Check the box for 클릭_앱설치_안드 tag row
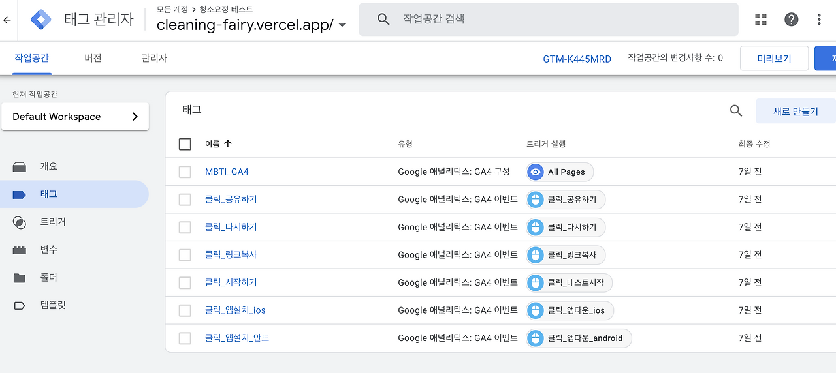The image size is (836, 373). pyautogui.click(x=185, y=338)
